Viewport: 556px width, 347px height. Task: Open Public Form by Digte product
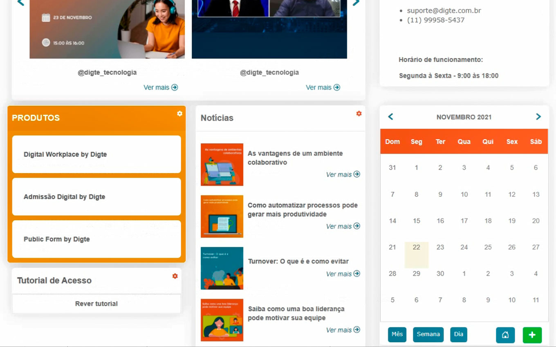pos(96,239)
